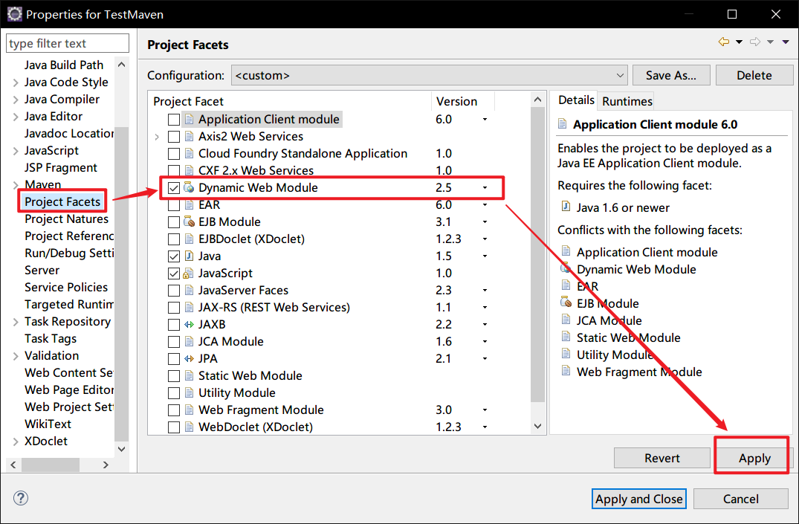Viewport: 799px width, 524px height.
Task: Check the EJB Module checkbox
Action: click(174, 221)
